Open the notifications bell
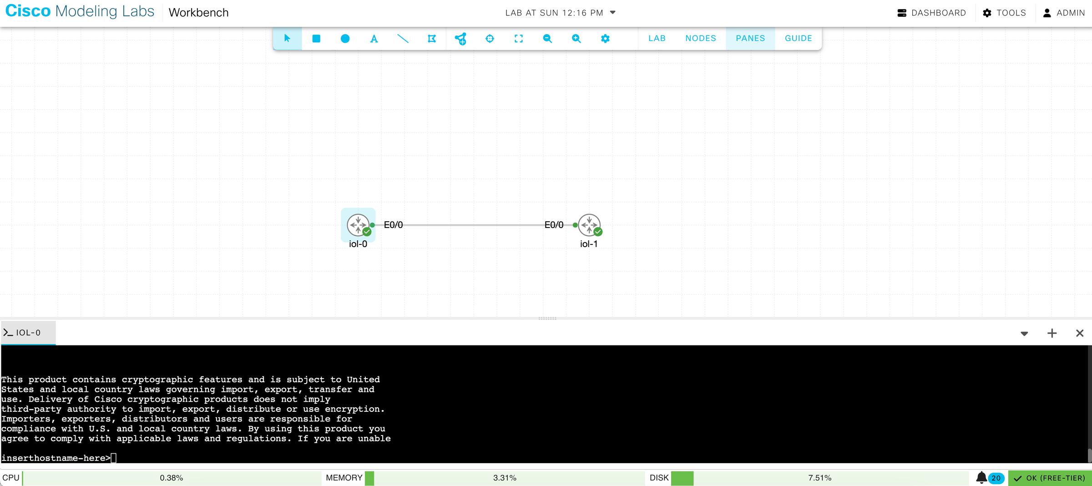1092x486 pixels. click(981, 478)
